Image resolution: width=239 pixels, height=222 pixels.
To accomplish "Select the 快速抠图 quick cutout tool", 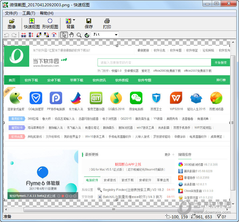I will pos(32,24).
